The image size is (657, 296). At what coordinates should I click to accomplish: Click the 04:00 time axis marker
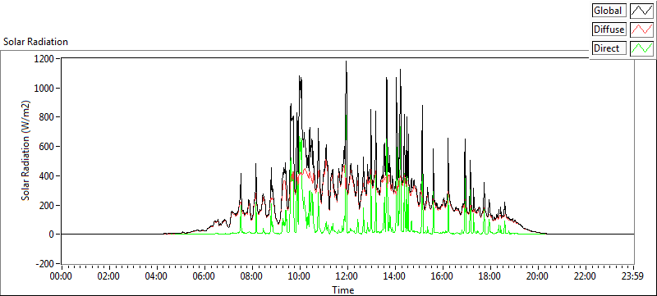157,276
